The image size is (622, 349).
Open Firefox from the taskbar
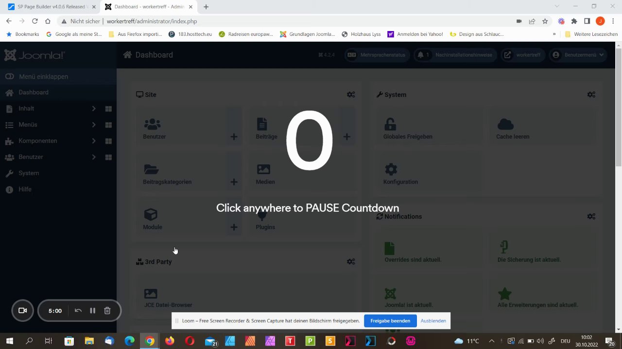click(x=169, y=341)
